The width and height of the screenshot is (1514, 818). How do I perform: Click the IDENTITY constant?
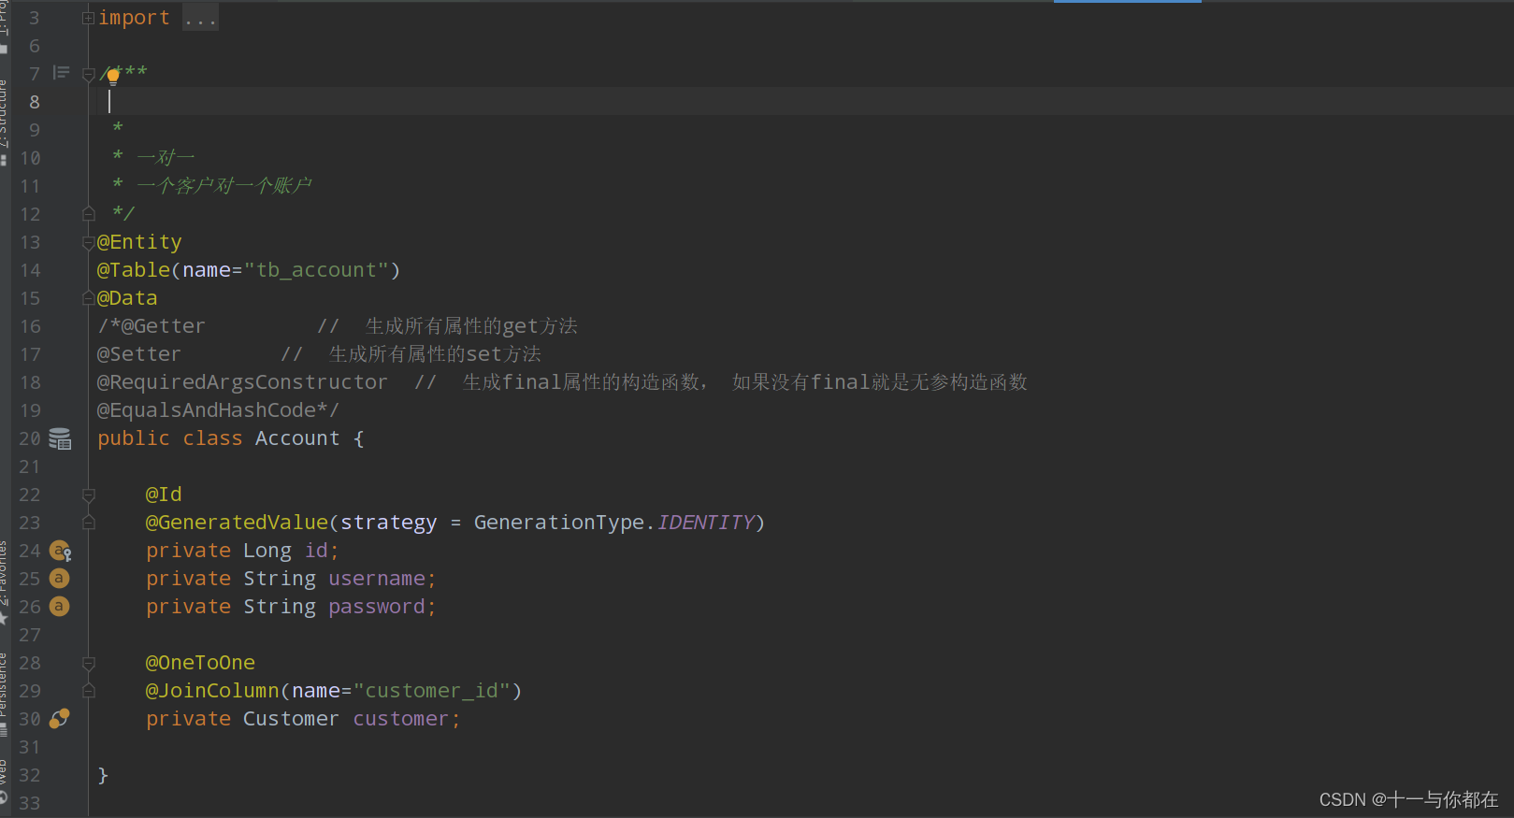pyautogui.click(x=706, y=523)
